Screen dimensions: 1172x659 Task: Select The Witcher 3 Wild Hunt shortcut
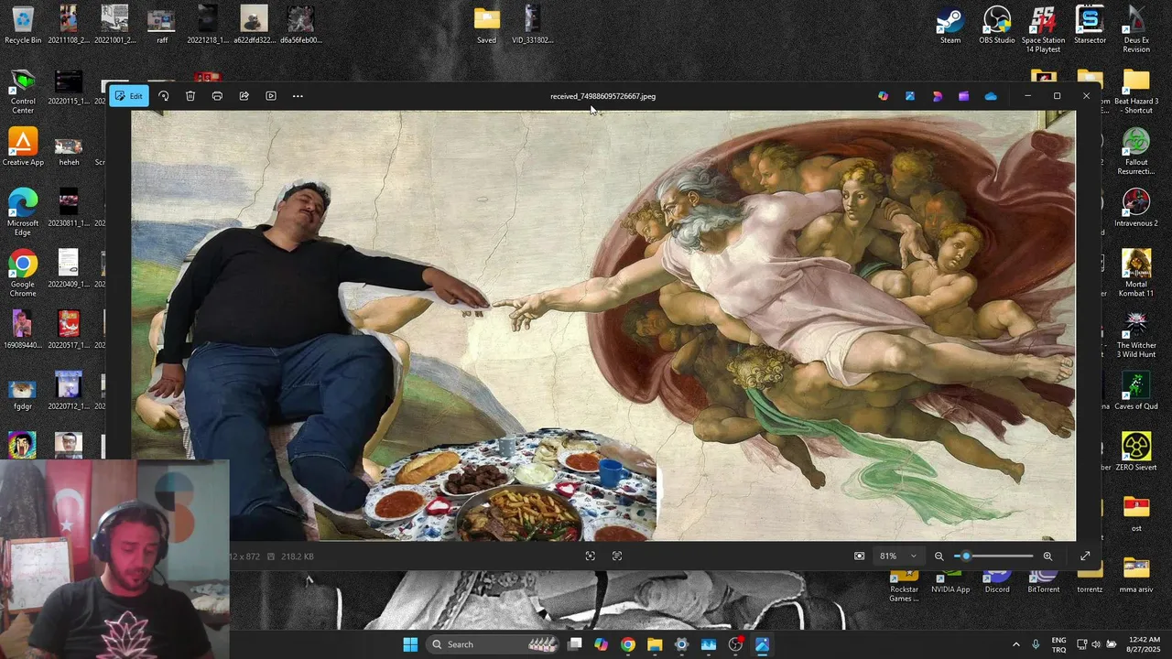[1136, 335]
